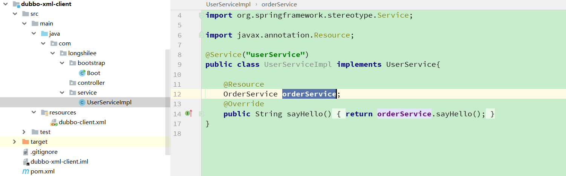This screenshot has height=176, width=566.
Task: Click the project tree vertical scrollbar
Action: 168,102
